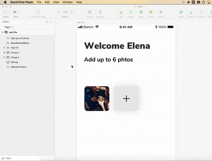Expand the Path 10 layer
Screen dimensions: 212x161
[4, 48]
